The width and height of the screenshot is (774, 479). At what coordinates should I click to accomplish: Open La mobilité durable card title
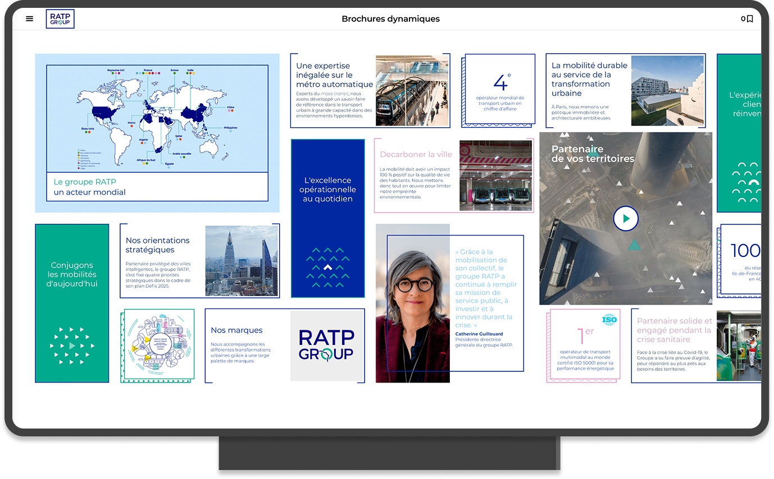pyautogui.click(x=589, y=79)
